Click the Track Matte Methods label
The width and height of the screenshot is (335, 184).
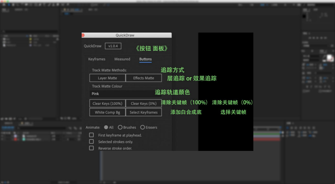point(109,70)
